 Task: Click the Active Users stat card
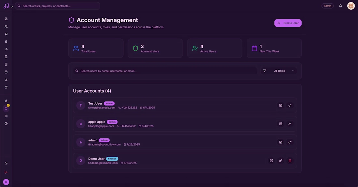pyautogui.click(x=214, y=48)
